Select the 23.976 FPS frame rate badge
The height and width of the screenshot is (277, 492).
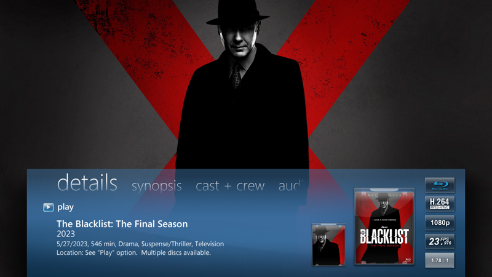point(440,241)
